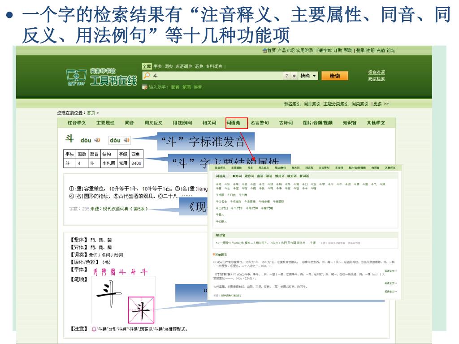Switch to the 知识窗 tab in main page
The width and height of the screenshot is (459, 344).
point(350,123)
